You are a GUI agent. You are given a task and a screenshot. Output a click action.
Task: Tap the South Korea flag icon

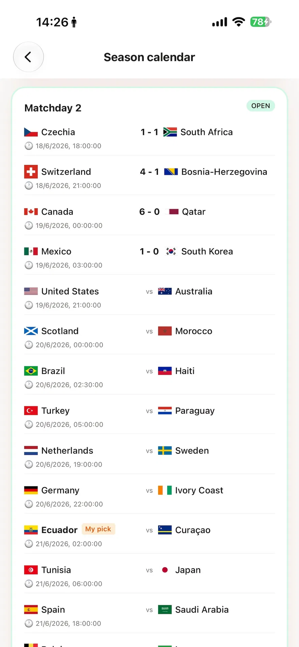click(171, 251)
